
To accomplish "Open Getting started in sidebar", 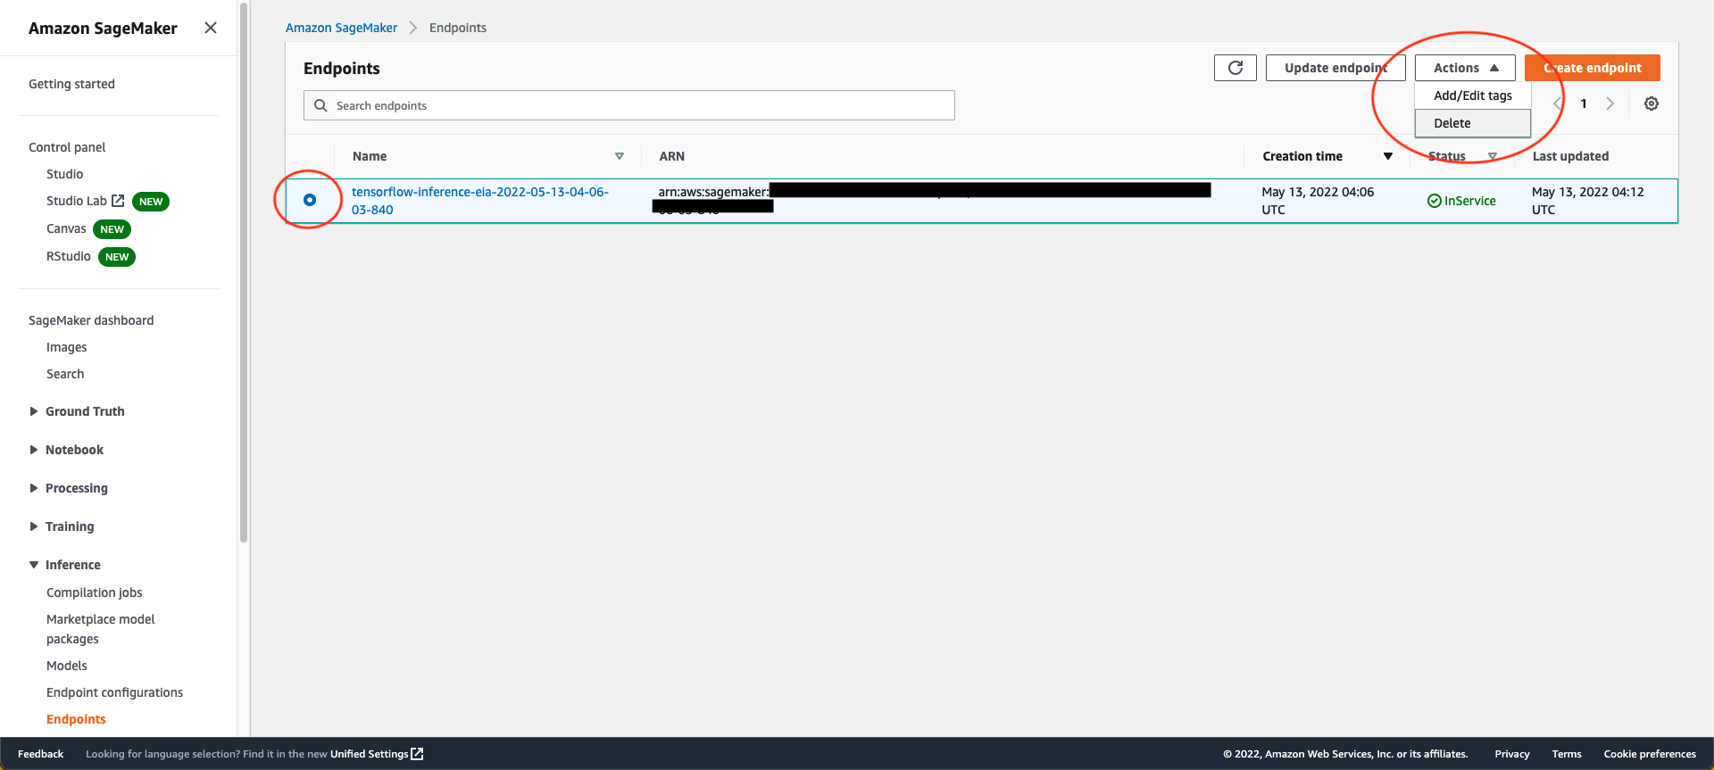I will [71, 84].
